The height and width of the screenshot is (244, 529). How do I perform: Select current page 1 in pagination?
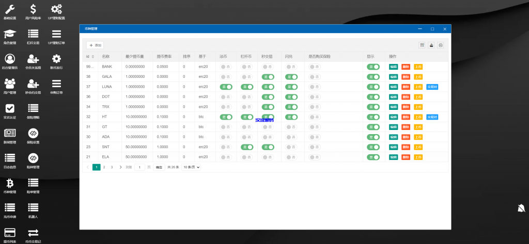(x=97, y=167)
